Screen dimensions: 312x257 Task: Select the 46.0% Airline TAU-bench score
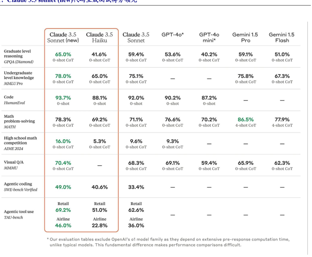(63, 225)
